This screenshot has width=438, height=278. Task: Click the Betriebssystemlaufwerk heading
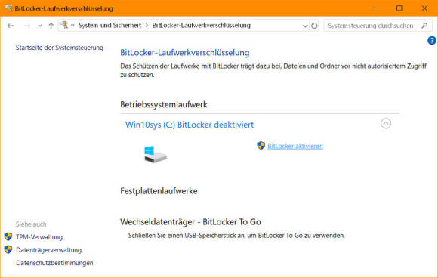[164, 104]
